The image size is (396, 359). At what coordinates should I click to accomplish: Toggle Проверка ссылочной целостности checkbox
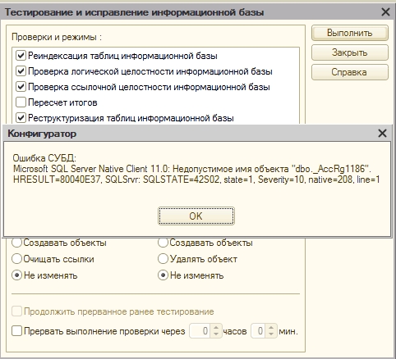[21, 87]
